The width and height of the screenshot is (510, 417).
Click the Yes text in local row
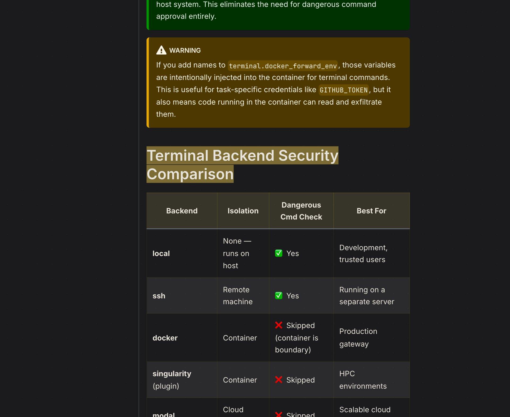coord(292,253)
